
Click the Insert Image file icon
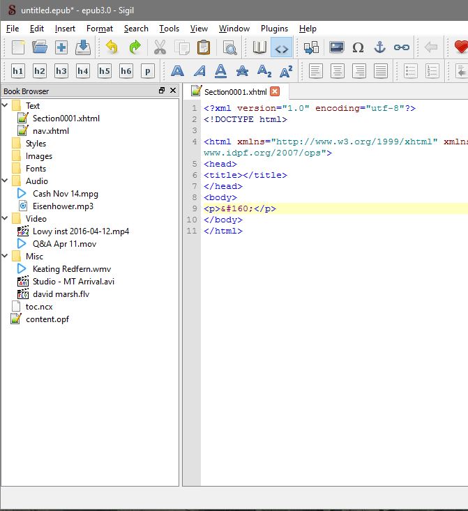[336, 48]
